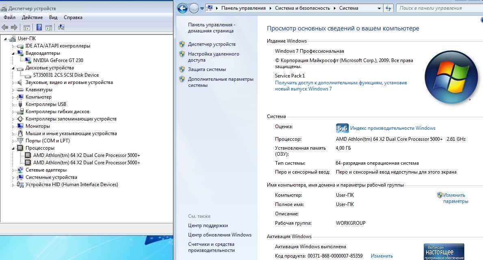Image resolution: width=483 pixels, height=260 pixels.
Task: Open Индекс производительности Windows link
Action: click(x=393, y=128)
